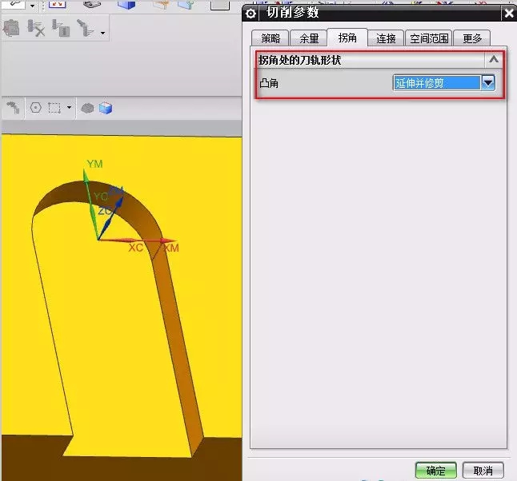Click the 确定 button

point(436,471)
